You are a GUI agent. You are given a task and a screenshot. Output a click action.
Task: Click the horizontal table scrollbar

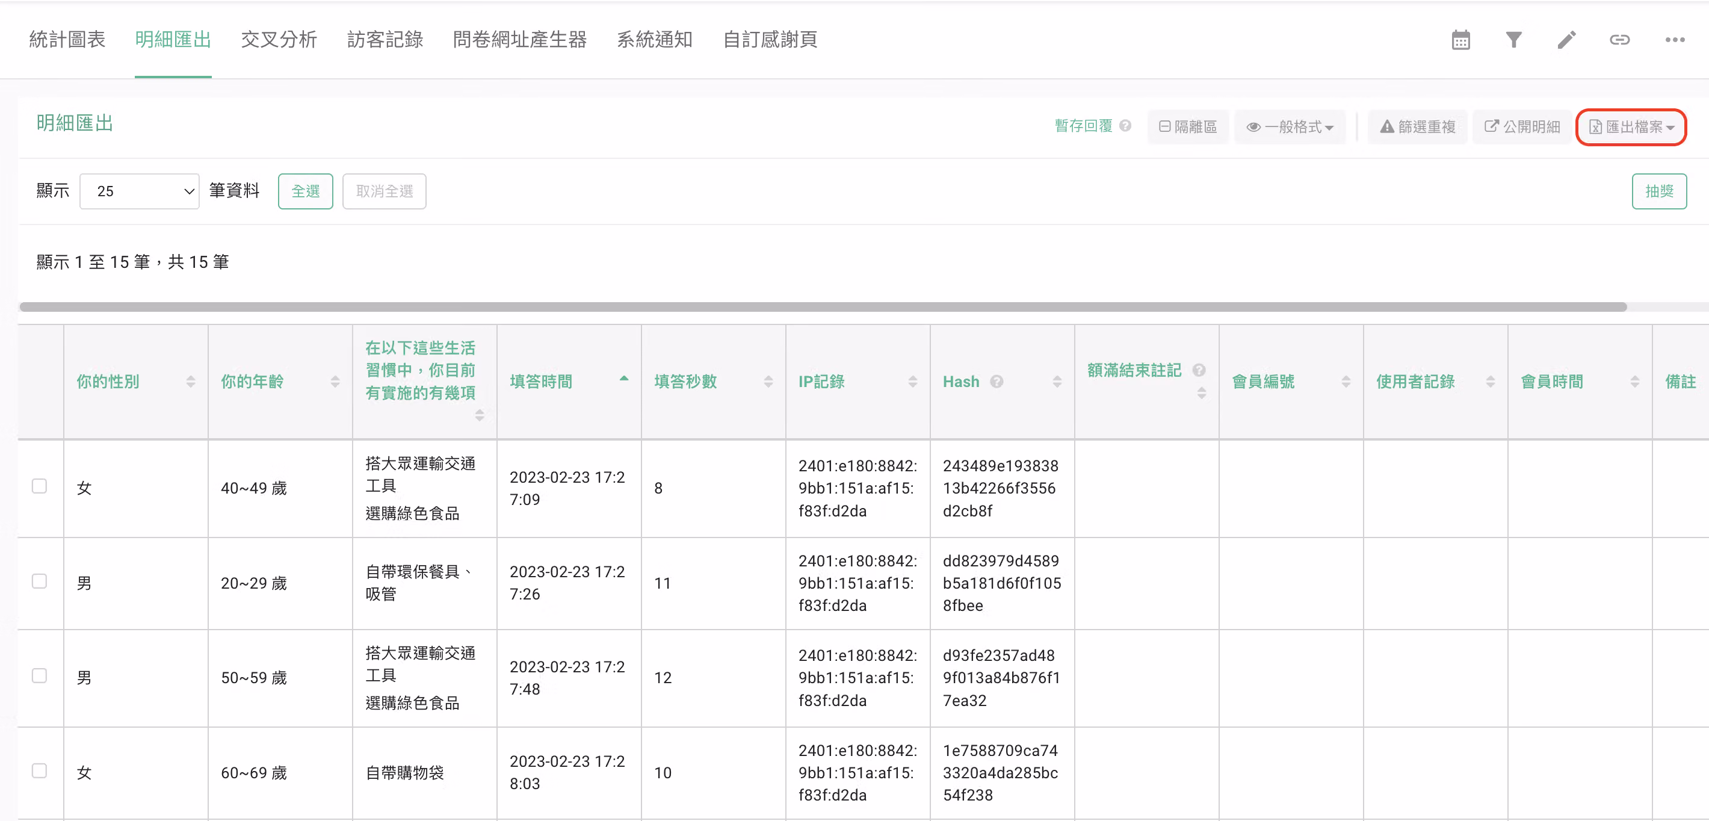coord(823,306)
